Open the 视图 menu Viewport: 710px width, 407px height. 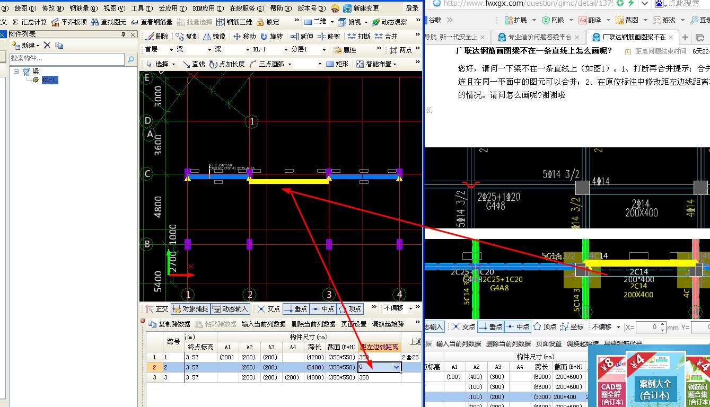[114, 8]
